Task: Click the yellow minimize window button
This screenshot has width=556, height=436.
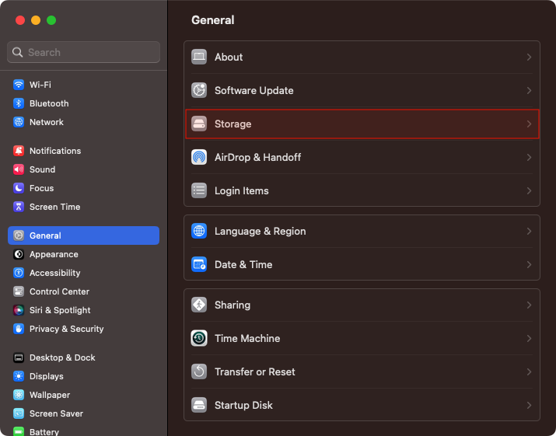Action: (x=36, y=20)
